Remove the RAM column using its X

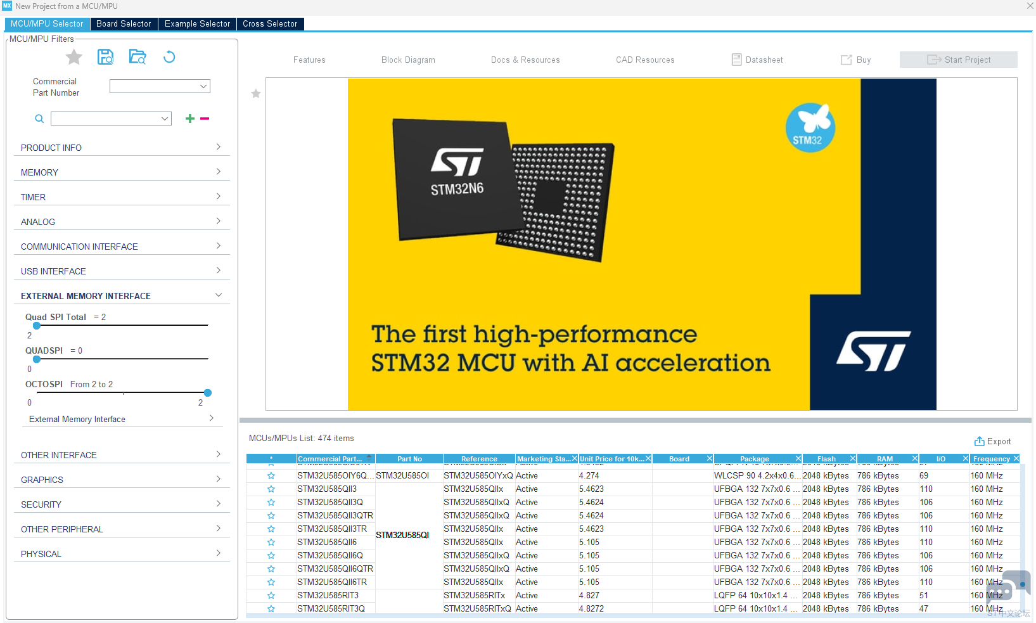coord(915,458)
